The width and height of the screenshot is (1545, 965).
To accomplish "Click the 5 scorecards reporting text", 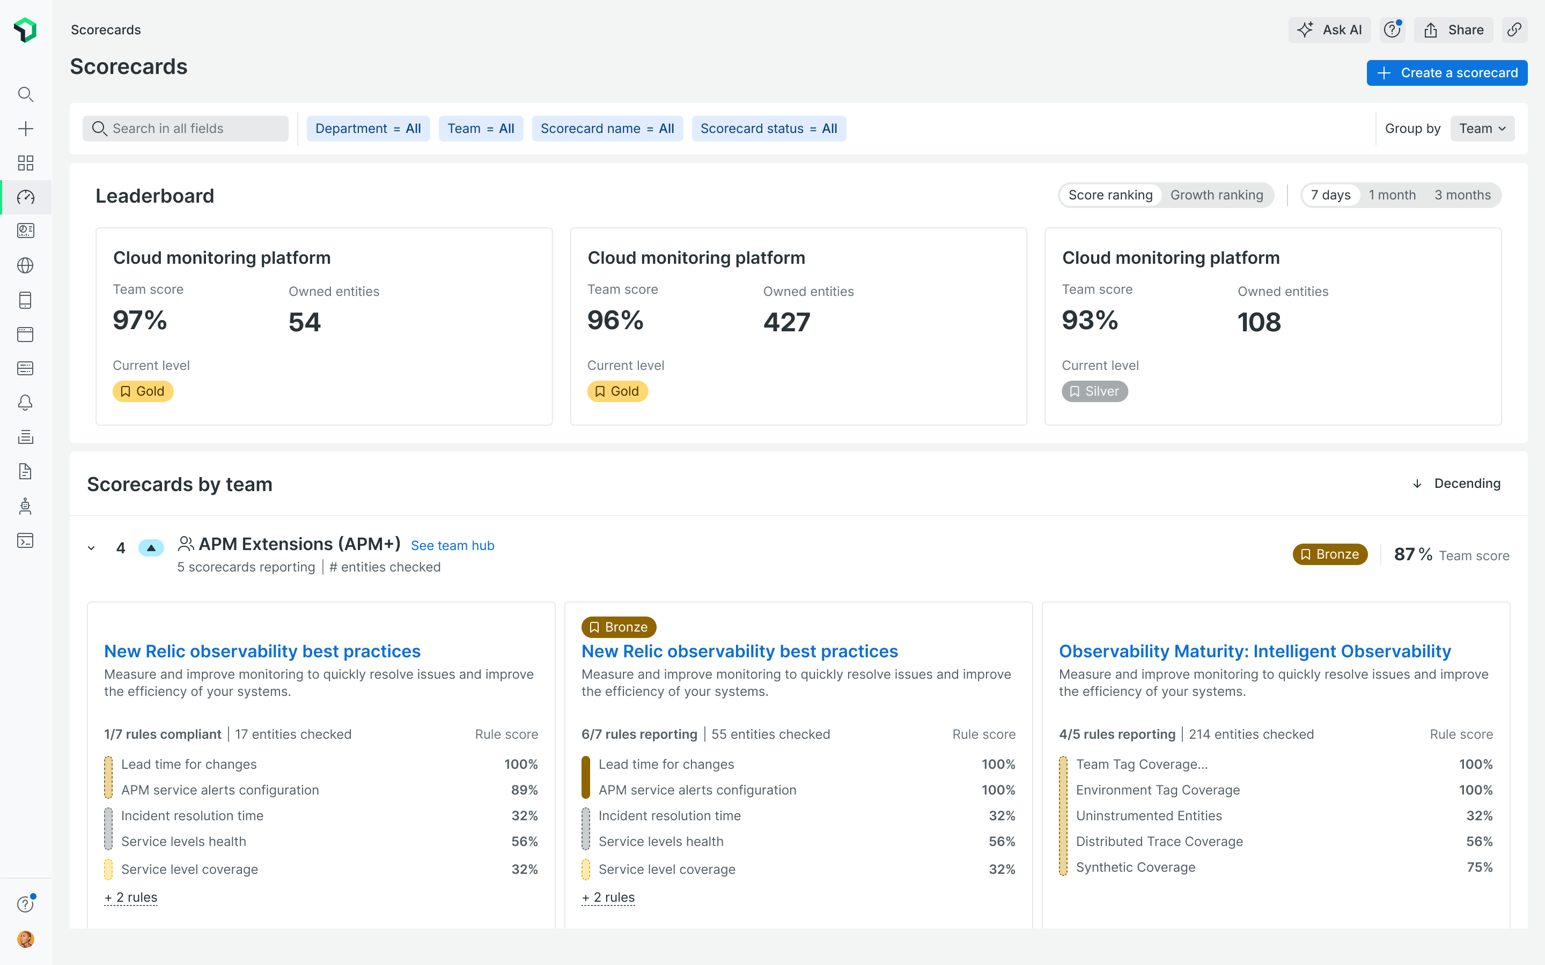I will pyautogui.click(x=246, y=567).
